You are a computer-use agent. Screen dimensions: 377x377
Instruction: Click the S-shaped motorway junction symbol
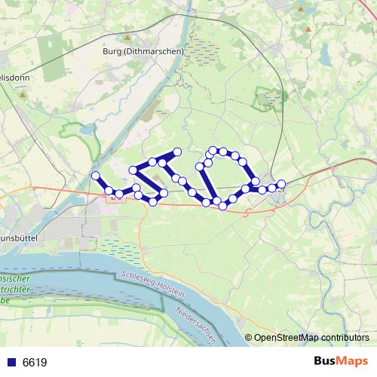[248, 212]
